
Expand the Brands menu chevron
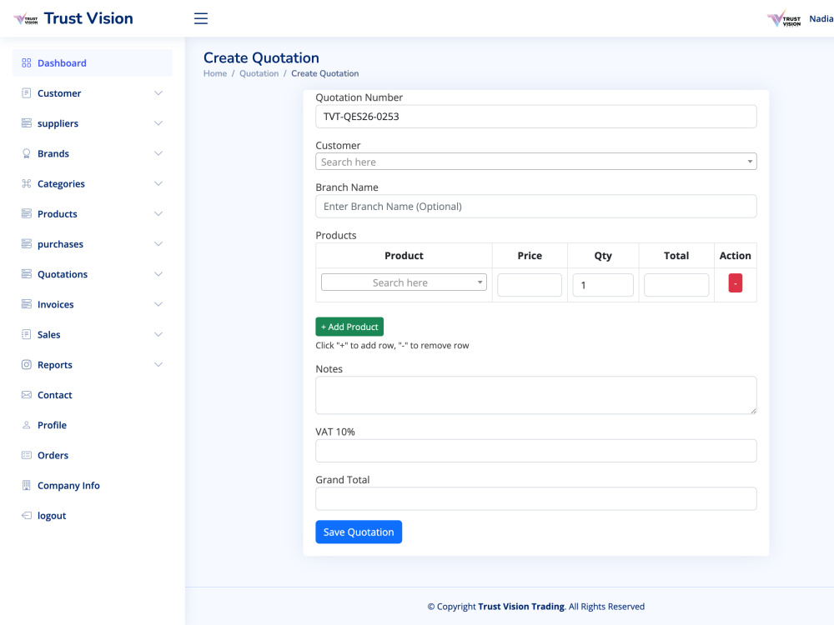pyautogui.click(x=158, y=153)
